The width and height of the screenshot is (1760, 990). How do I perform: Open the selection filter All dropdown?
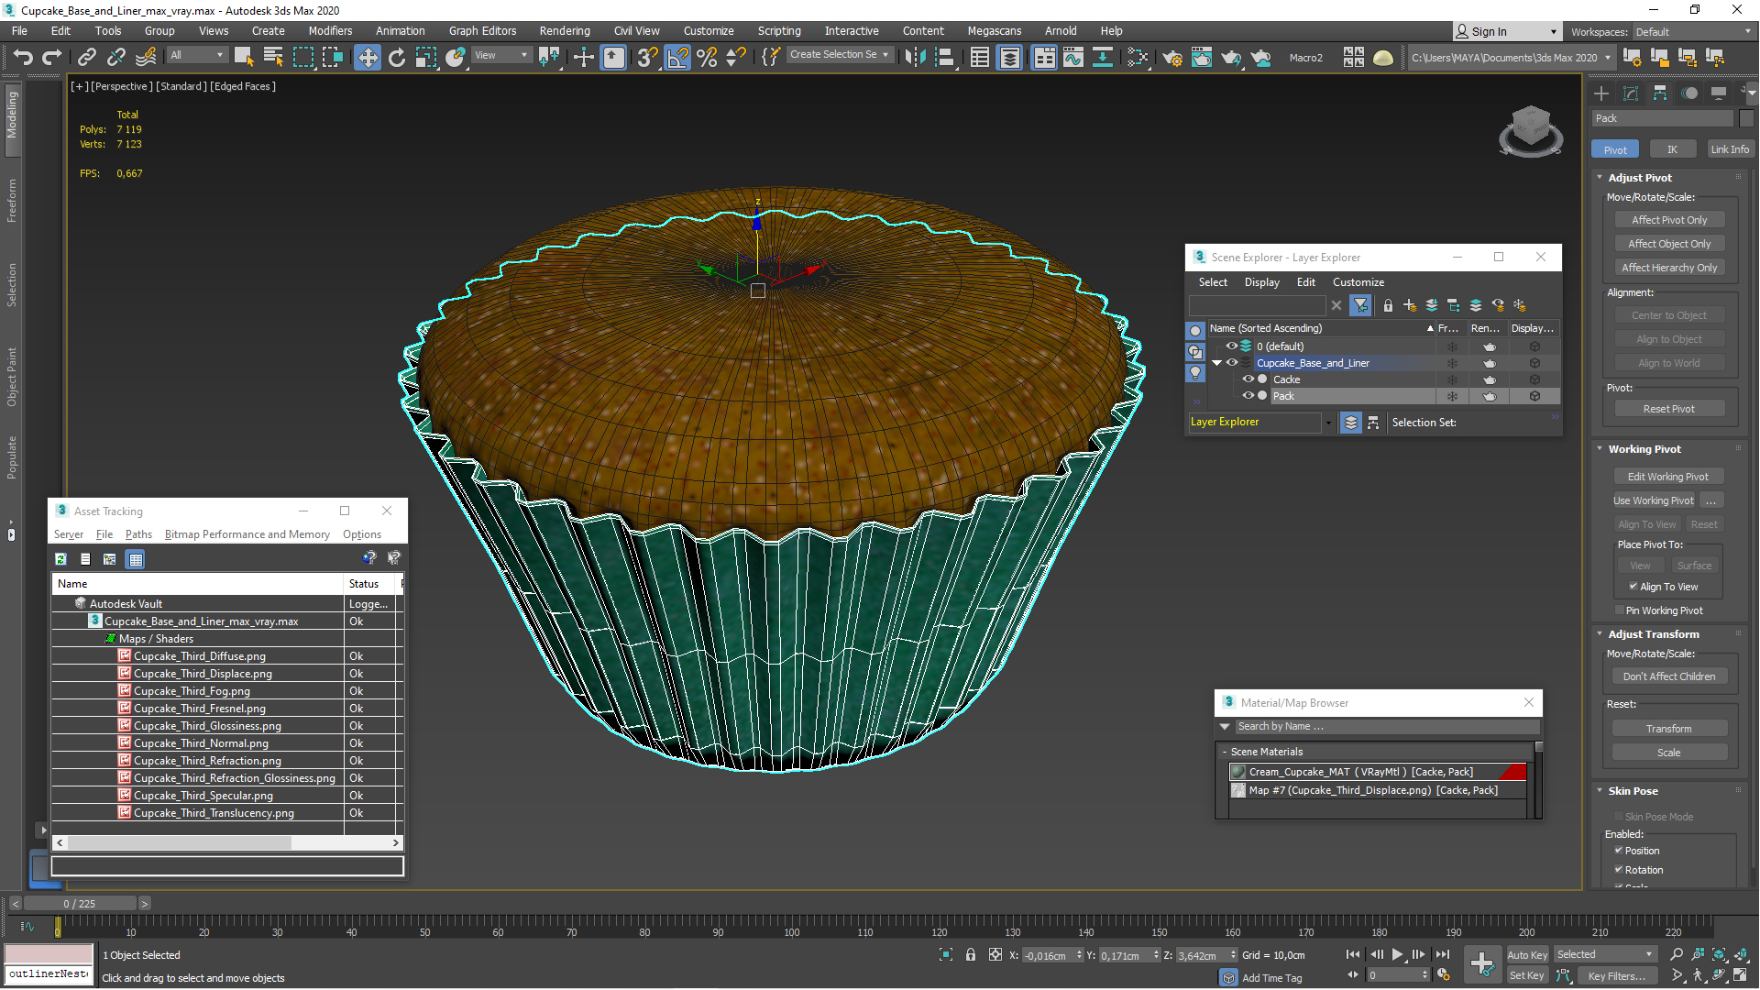[x=195, y=56]
